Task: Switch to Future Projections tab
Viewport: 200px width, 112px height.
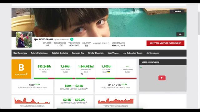Action: coord(39,53)
